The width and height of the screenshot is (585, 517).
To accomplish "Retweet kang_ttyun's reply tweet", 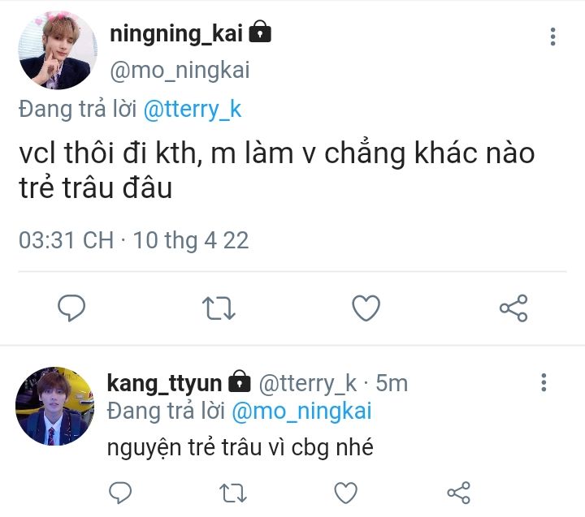I will coord(233,492).
